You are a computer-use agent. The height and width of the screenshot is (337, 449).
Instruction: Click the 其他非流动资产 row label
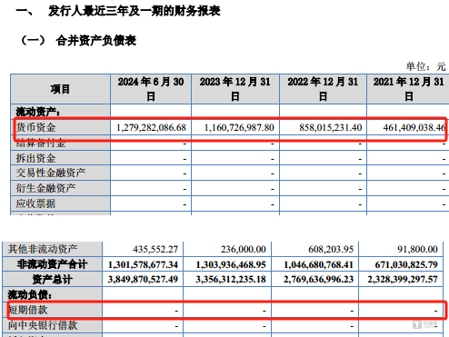click(43, 249)
